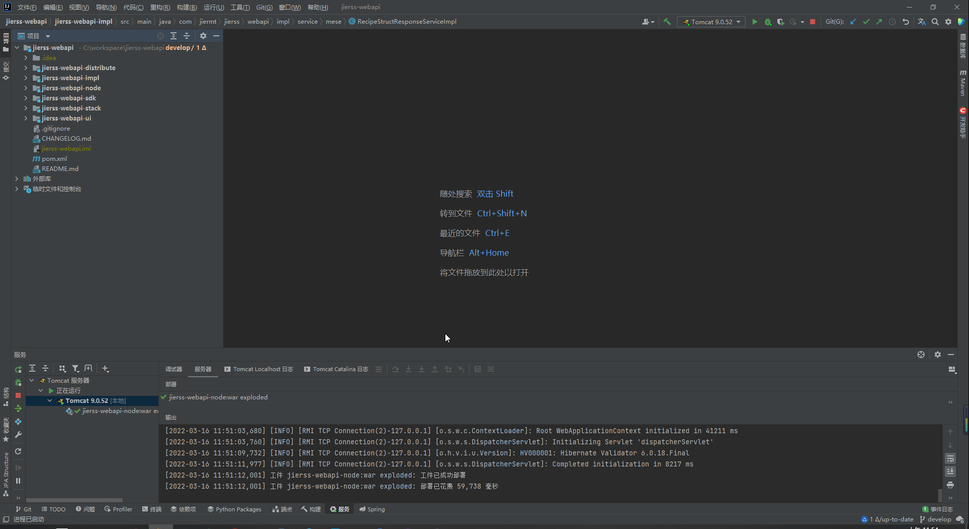Open the 重构 Refactor menu
Viewport: 969px width, 529px height.
tap(160, 7)
